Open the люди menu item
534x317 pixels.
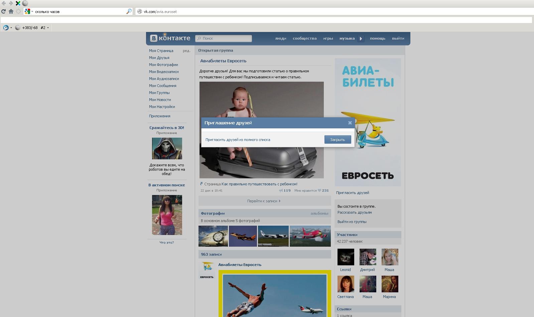pyautogui.click(x=281, y=38)
